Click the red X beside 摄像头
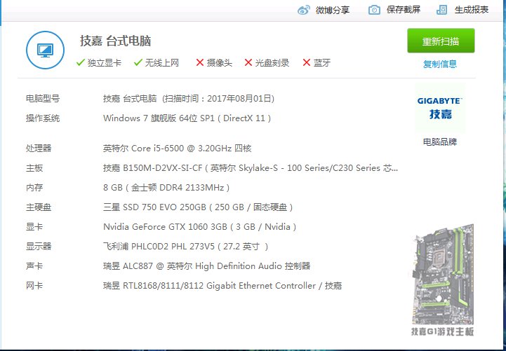 pyautogui.click(x=200, y=62)
